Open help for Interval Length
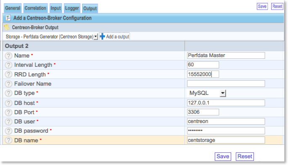288x165 pixels. click(8, 65)
